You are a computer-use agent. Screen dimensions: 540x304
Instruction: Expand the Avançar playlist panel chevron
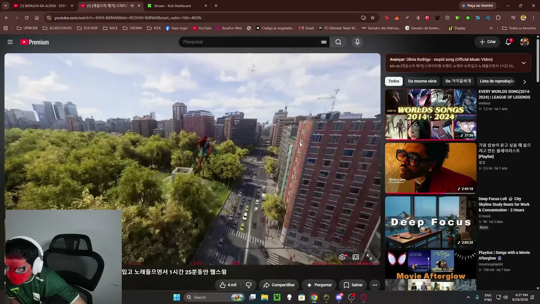pyautogui.click(x=524, y=63)
